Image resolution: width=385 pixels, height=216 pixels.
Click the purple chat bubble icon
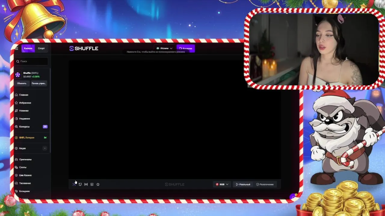coord(293,197)
